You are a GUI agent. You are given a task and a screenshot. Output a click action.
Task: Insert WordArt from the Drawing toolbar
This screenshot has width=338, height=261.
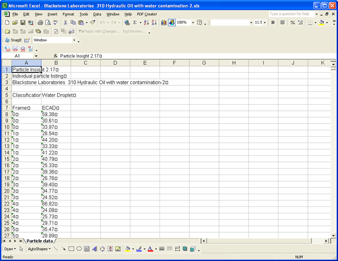(x=95, y=249)
